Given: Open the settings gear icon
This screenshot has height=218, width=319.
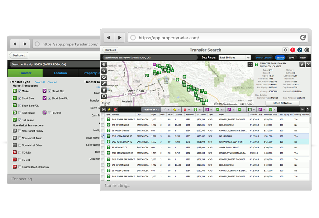Looking at the screenshot, I should pyautogui.click(x=285, y=50).
